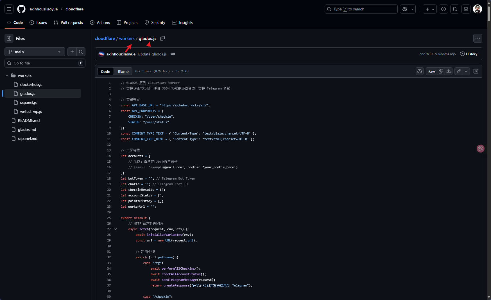This screenshot has height=300, width=491.
Task: Select the Code view toggle
Action: click(x=105, y=71)
